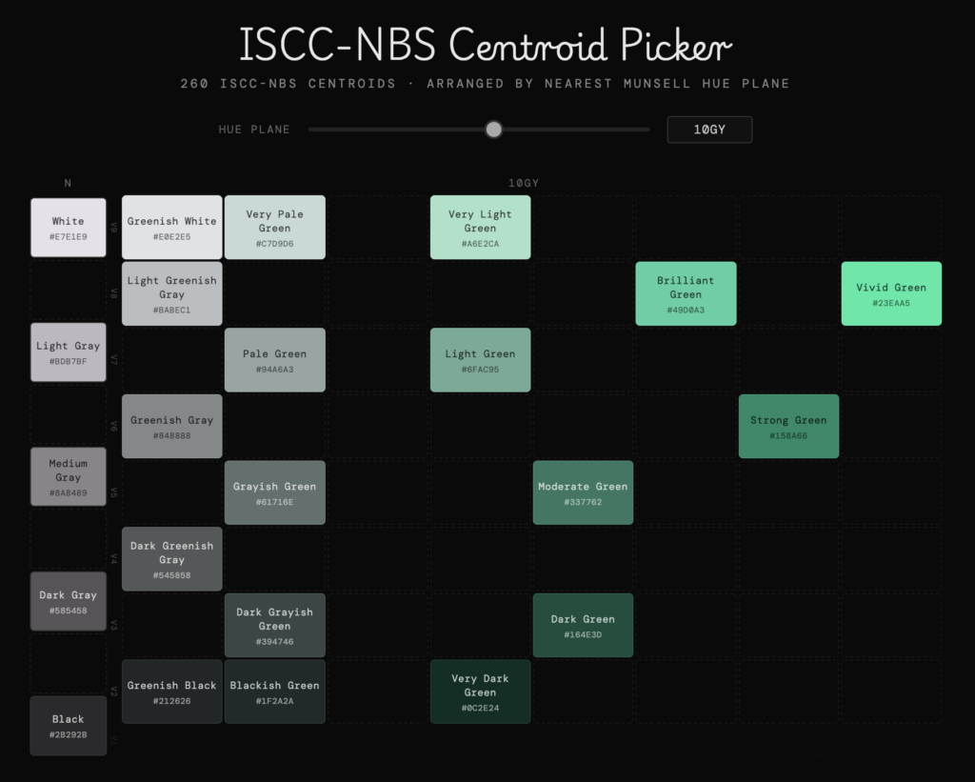Pick the Grayish Green color
Image resolution: width=975 pixels, height=782 pixels.
[x=274, y=492]
